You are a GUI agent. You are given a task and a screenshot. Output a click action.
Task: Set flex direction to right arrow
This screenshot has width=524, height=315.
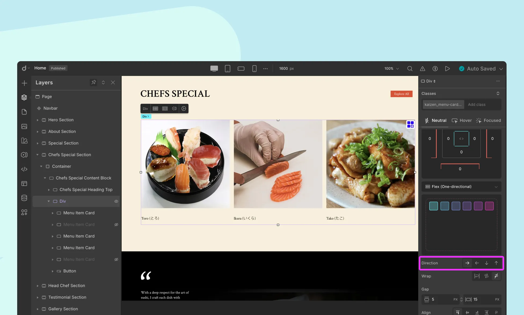click(x=467, y=263)
